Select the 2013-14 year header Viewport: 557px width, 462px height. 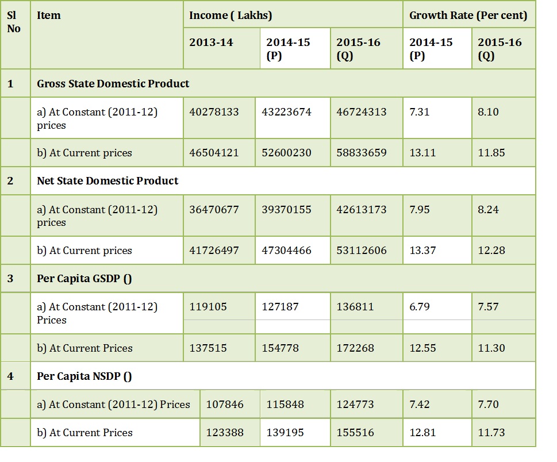(x=211, y=43)
